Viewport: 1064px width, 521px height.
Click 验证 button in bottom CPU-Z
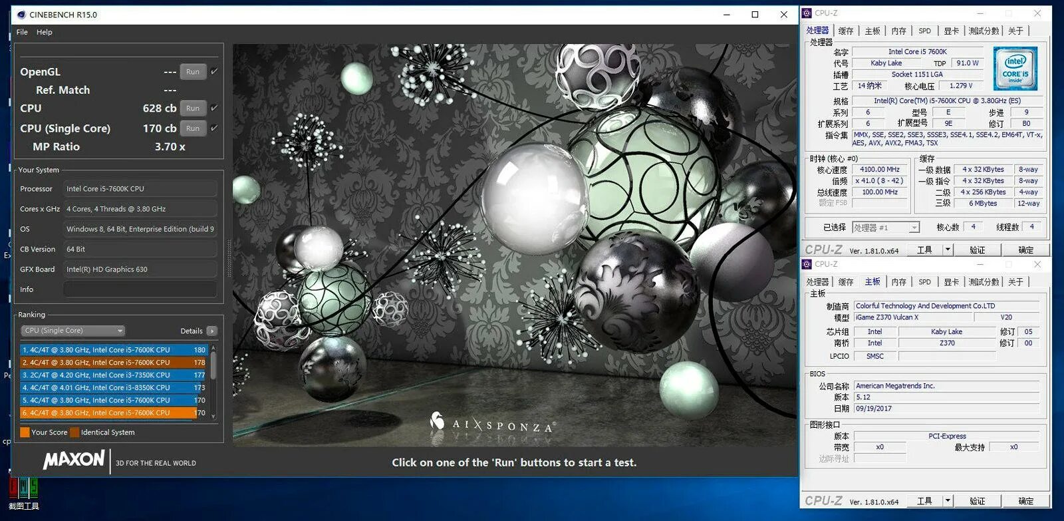click(978, 501)
